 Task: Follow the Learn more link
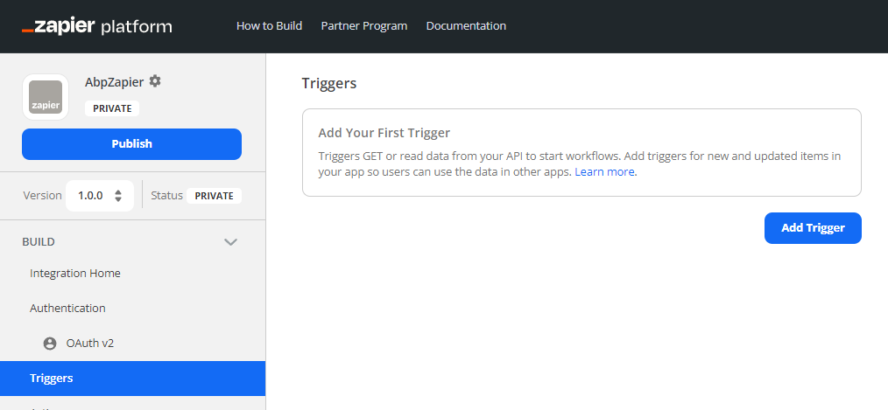(604, 172)
